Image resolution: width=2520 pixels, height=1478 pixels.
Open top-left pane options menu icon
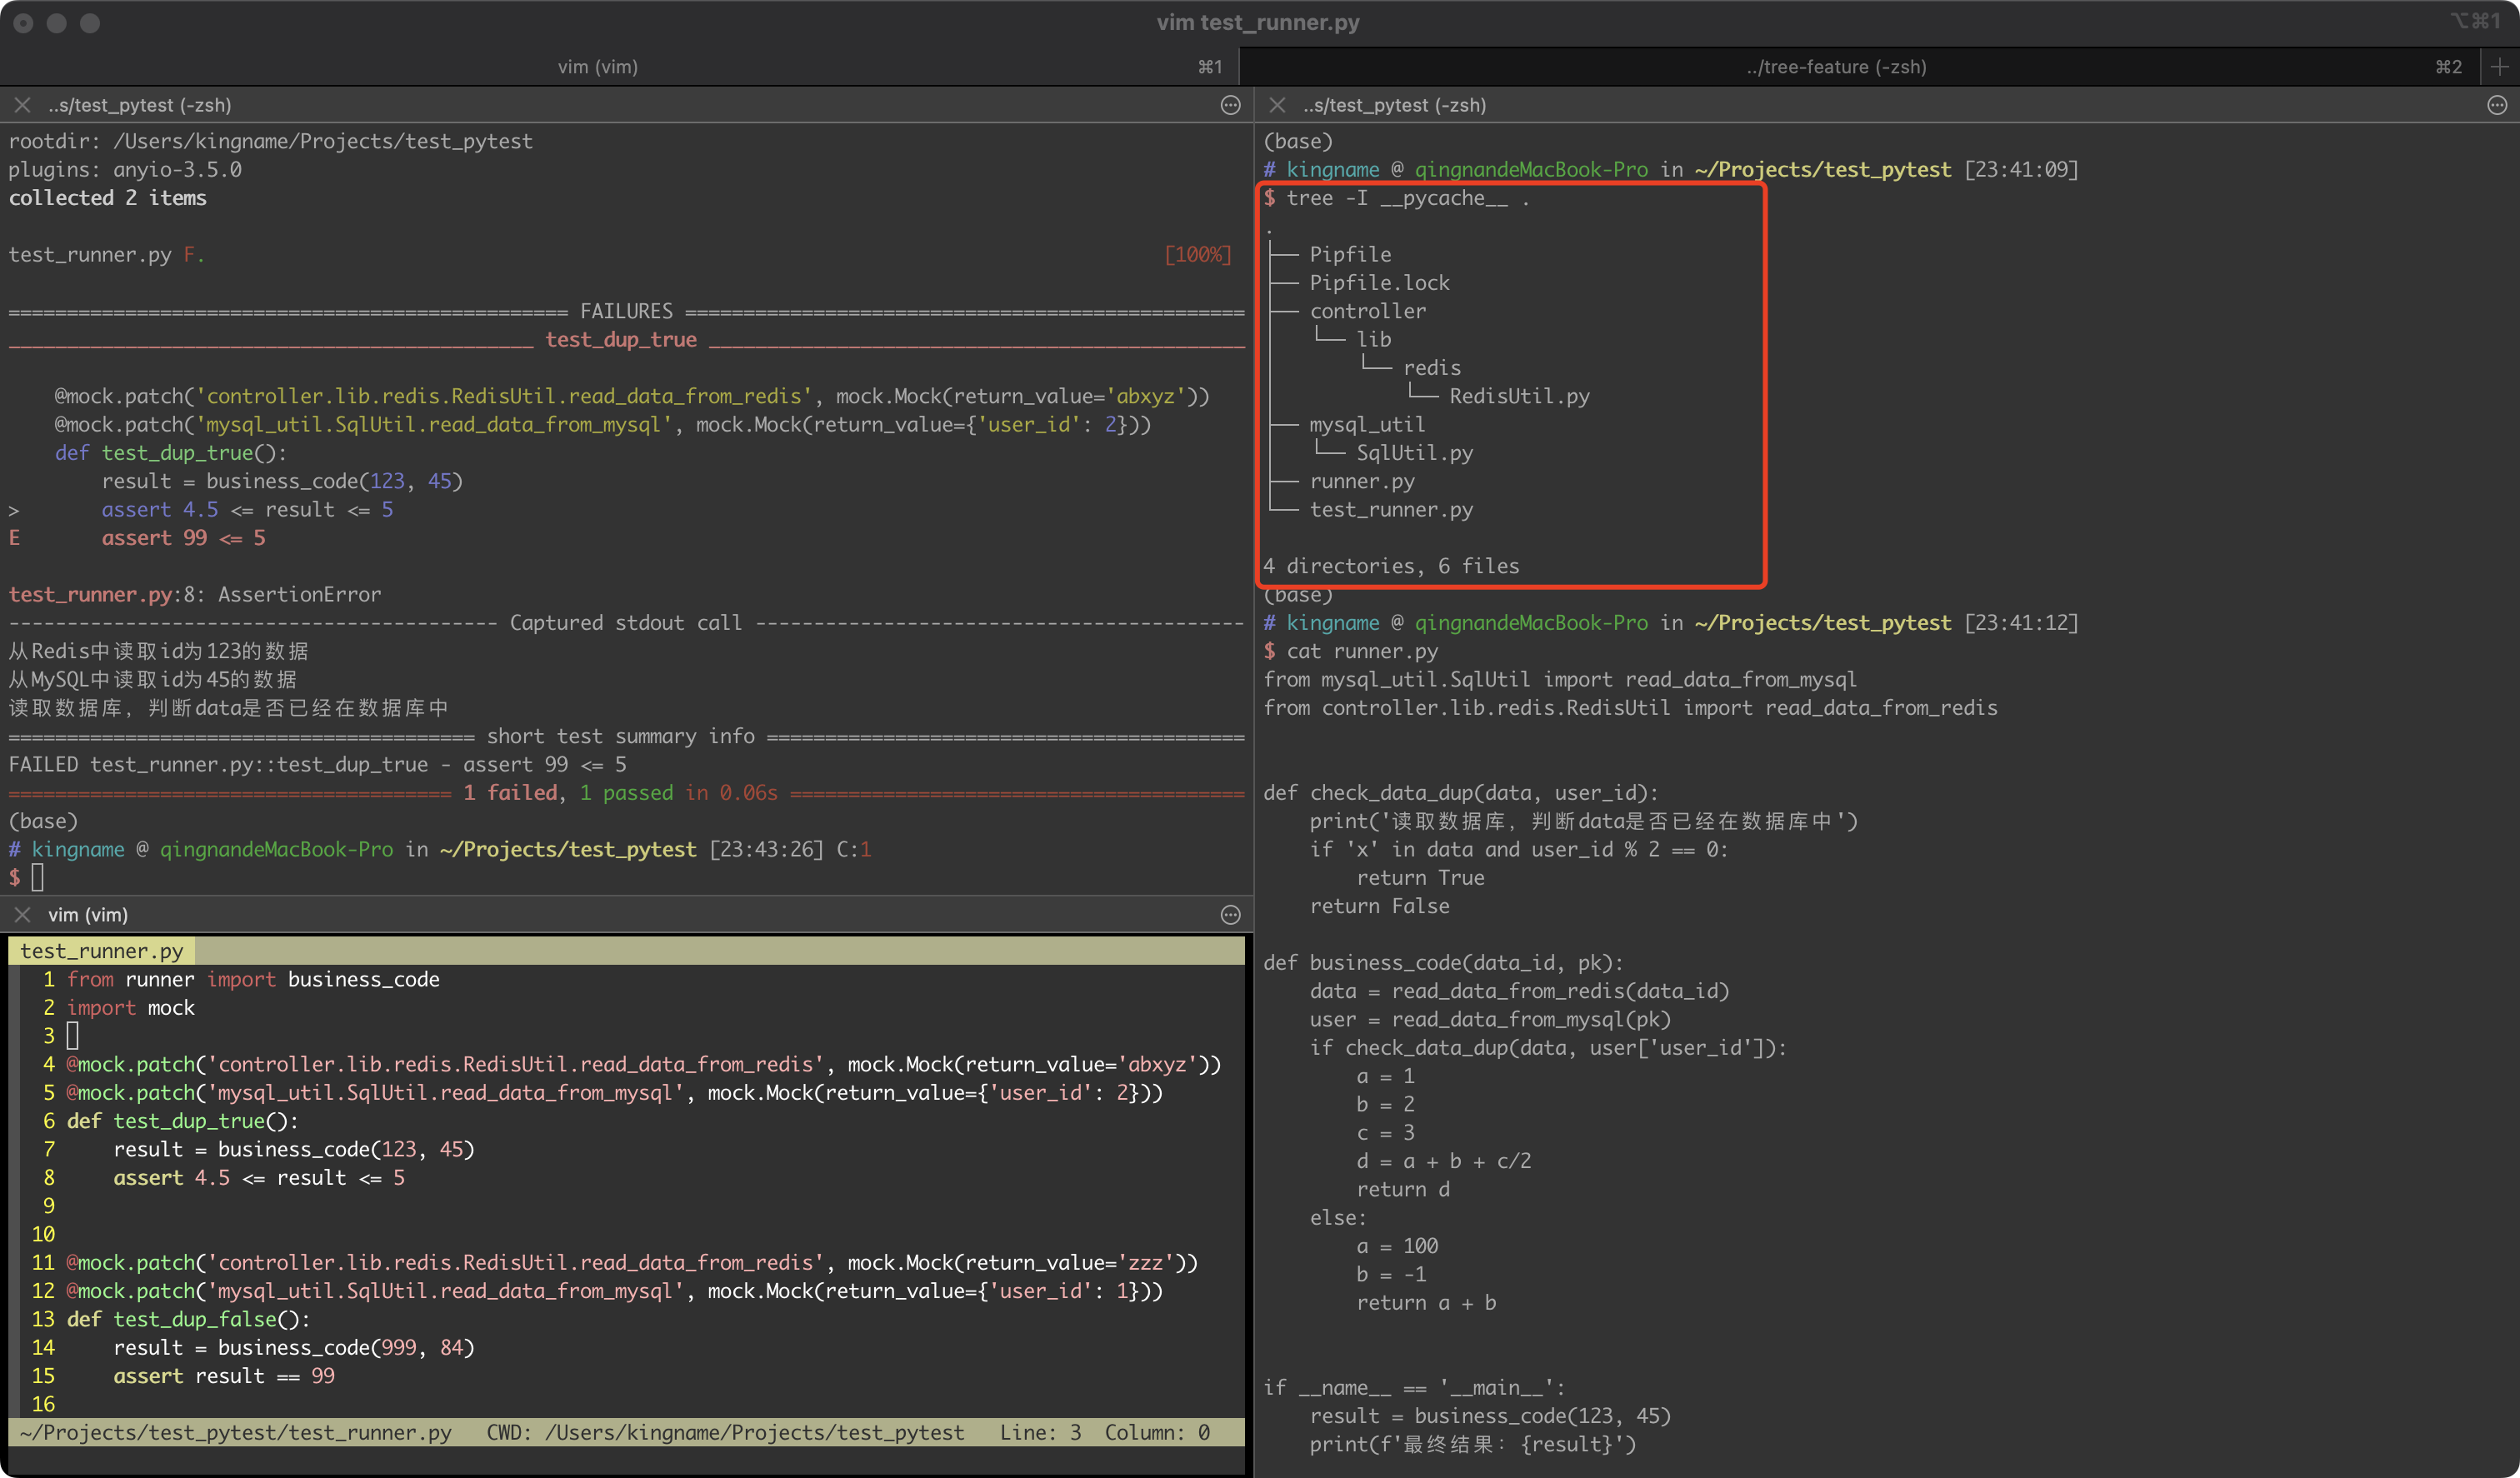tap(1230, 105)
